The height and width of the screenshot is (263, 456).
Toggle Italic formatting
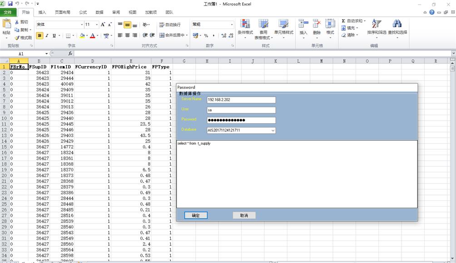pyautogui.click(x=47, y=35)
